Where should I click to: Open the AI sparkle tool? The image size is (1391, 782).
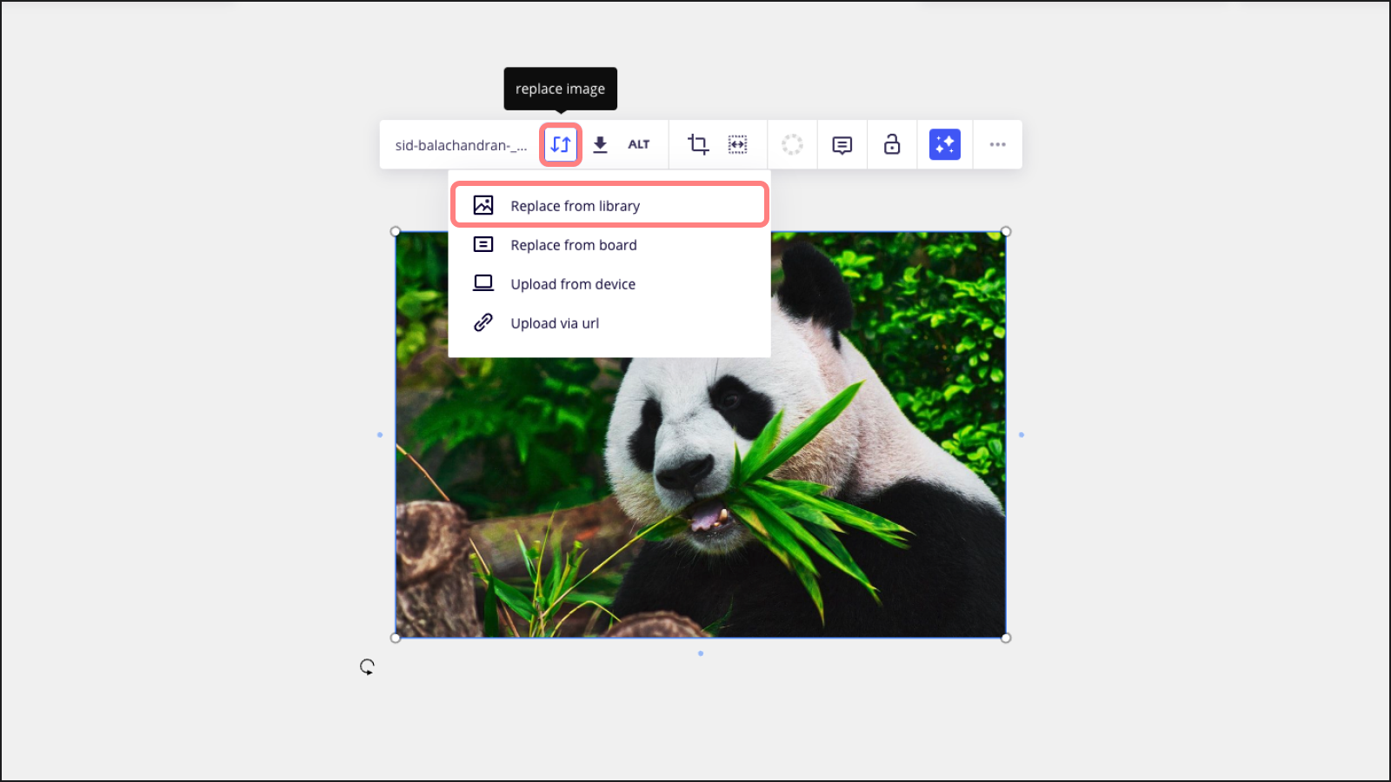944,144
